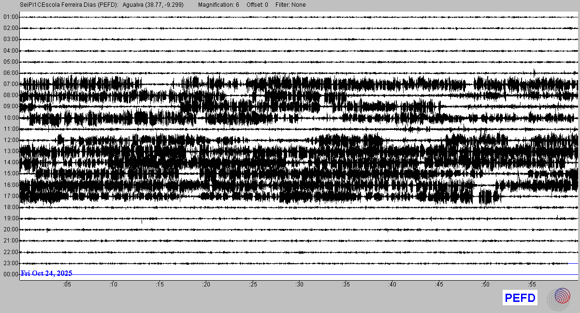Select the 06:00 hour row label
This screenshot has height=313, width=580.
click(x=11, y=73)
